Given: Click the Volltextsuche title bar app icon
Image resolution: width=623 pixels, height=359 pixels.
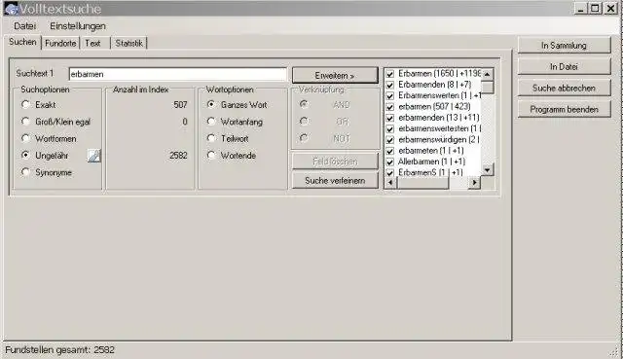Looking at the screenshot, I should point(11,9).
